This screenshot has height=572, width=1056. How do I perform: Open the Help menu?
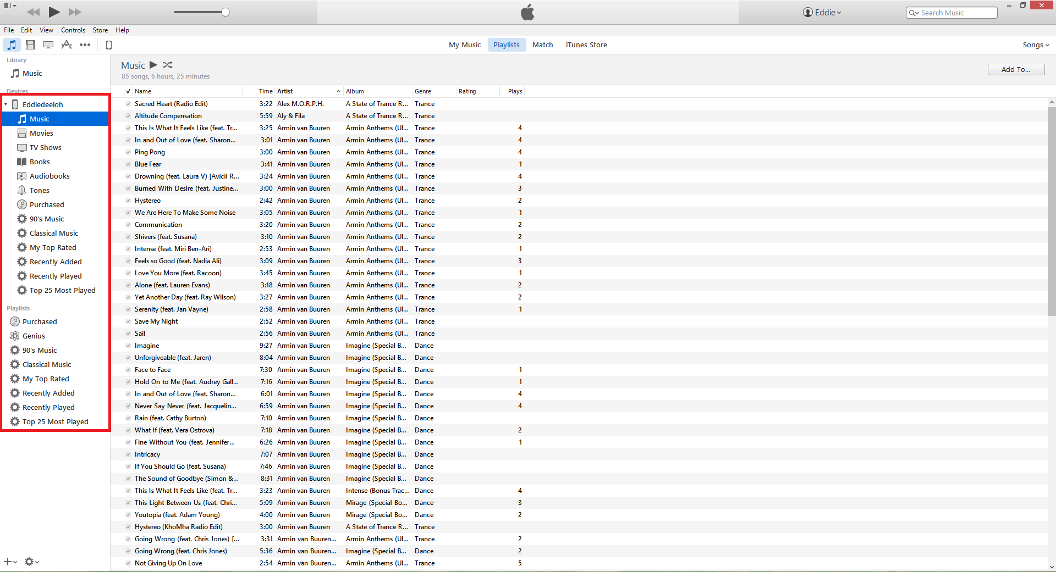pos(122,30)
